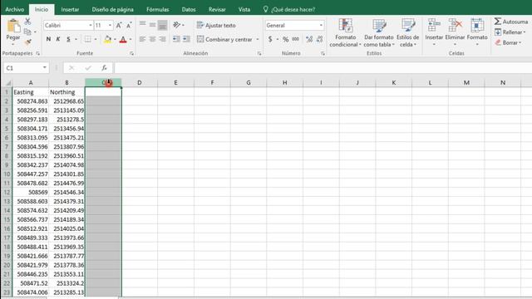This screenshot has height=299, width=532.
Task: Align text right
Action: coord(163,39)
